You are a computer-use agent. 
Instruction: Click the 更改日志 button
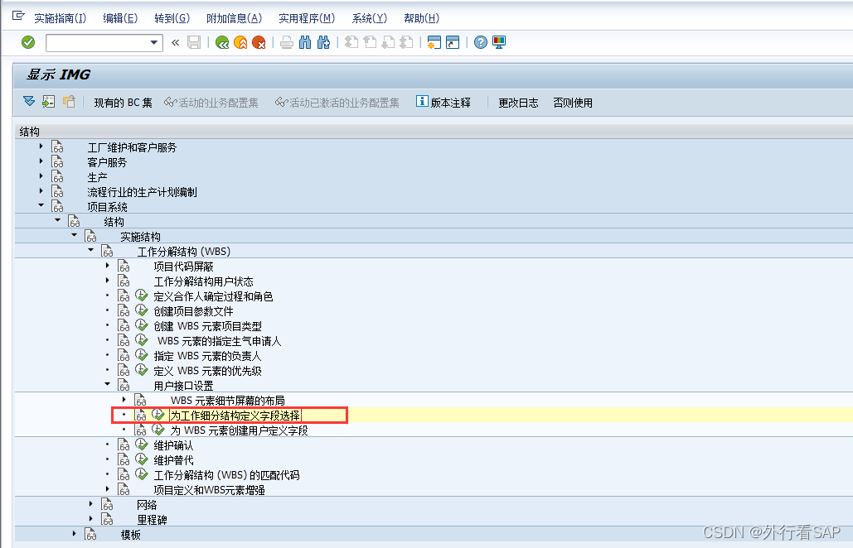518,103
